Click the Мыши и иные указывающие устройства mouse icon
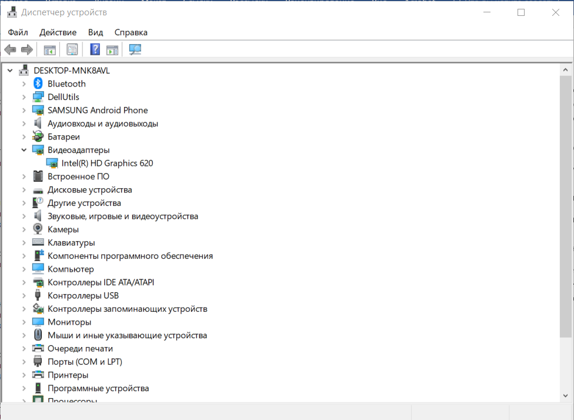This screenshot has width=574, height=420. [x=38, y=335]
